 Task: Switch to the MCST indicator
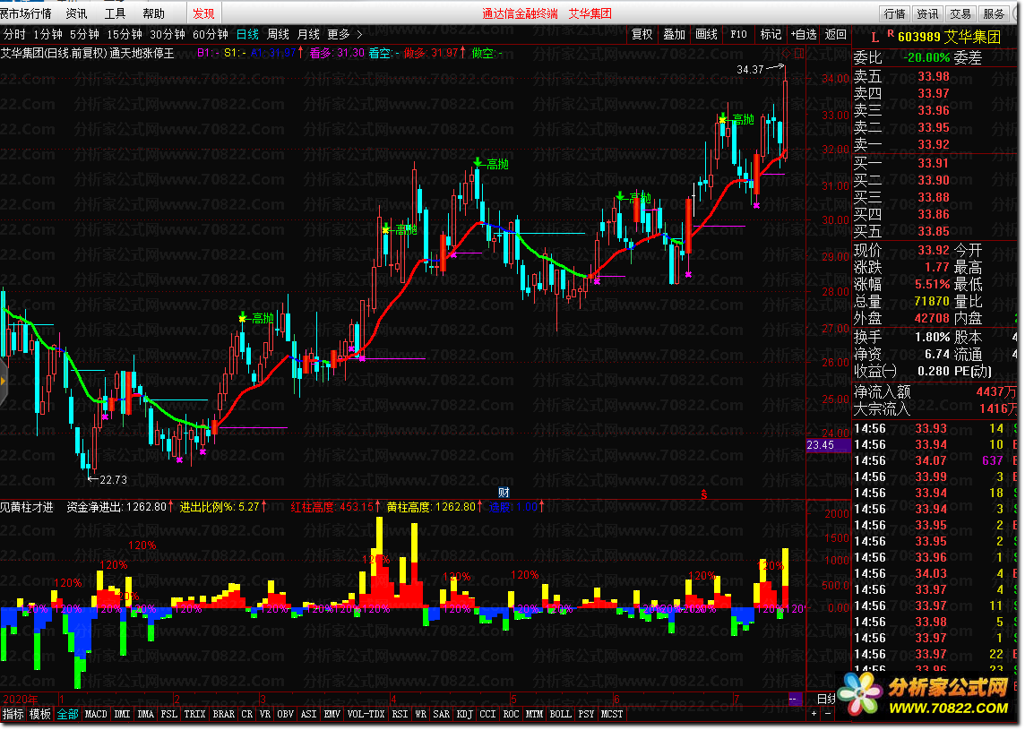612,714
